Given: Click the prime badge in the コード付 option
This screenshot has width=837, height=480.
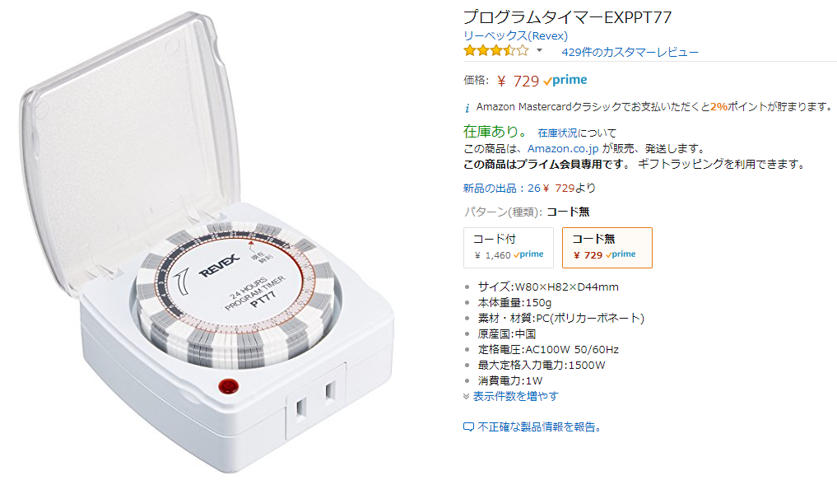Looking at the screenshot, I should tap(528, 254).
